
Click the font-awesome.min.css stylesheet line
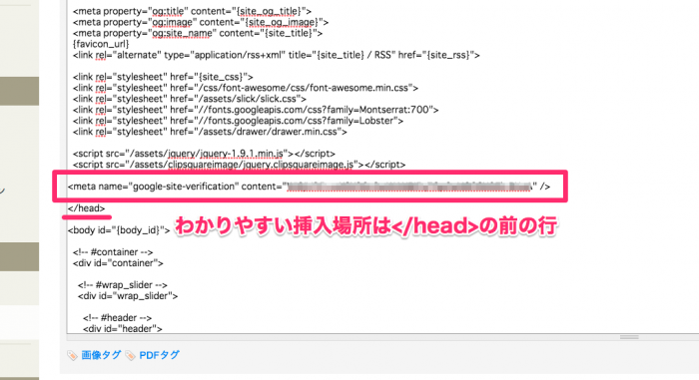pyautogui.click(x=246, y=88)
